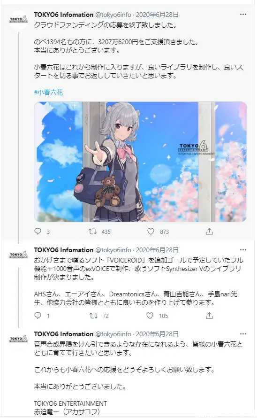Open the 2020年6月28日 timestamp of first tweet
257x418 pixels.
point(157,15)
